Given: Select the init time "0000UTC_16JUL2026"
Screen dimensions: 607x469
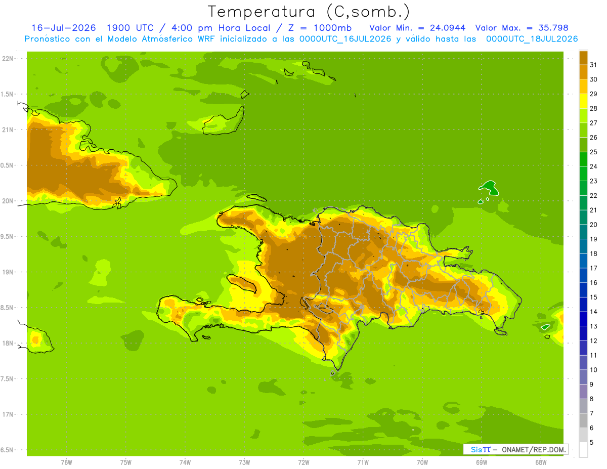Looking at the screenshot, I should tap(345, 39).
